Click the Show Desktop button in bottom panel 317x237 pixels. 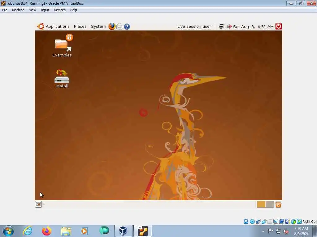38,204
